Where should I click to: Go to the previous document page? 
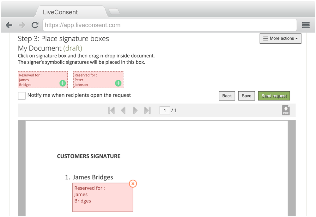[x=123, y=110]
